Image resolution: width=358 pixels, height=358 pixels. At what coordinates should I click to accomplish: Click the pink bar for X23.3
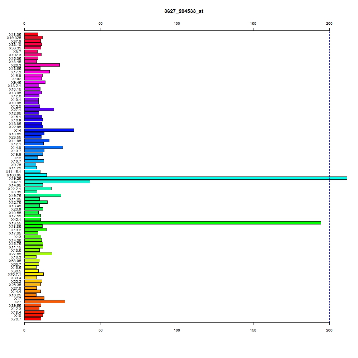tap(42, 65)
